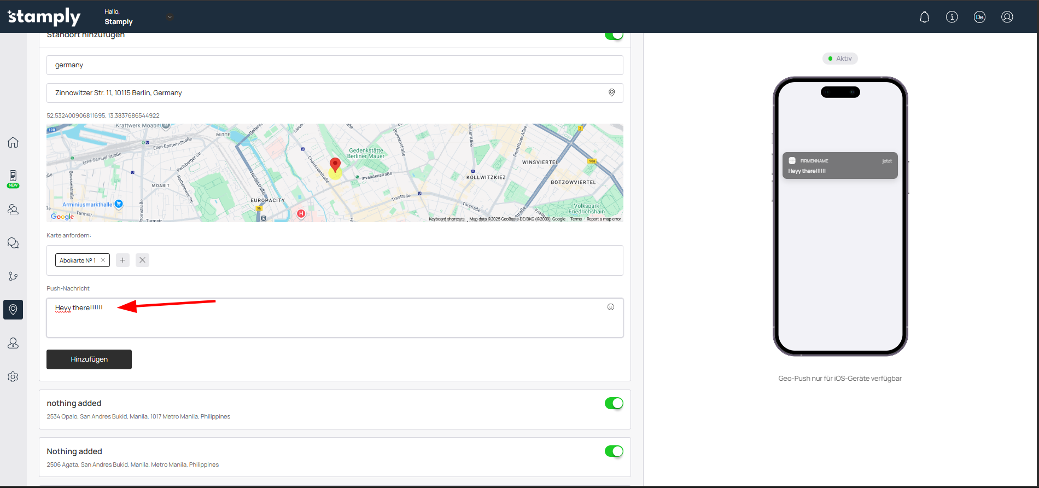Add another card with plus button

pyautogui.click(x=122, y=260)
